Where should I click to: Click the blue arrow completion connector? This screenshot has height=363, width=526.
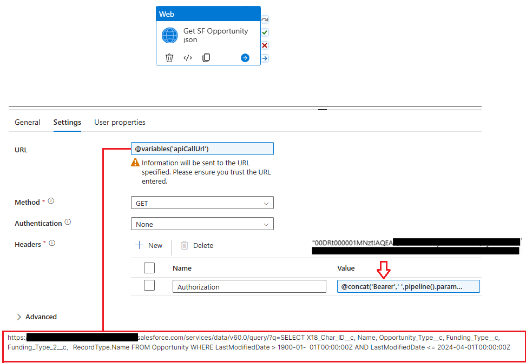pos(265,58)
